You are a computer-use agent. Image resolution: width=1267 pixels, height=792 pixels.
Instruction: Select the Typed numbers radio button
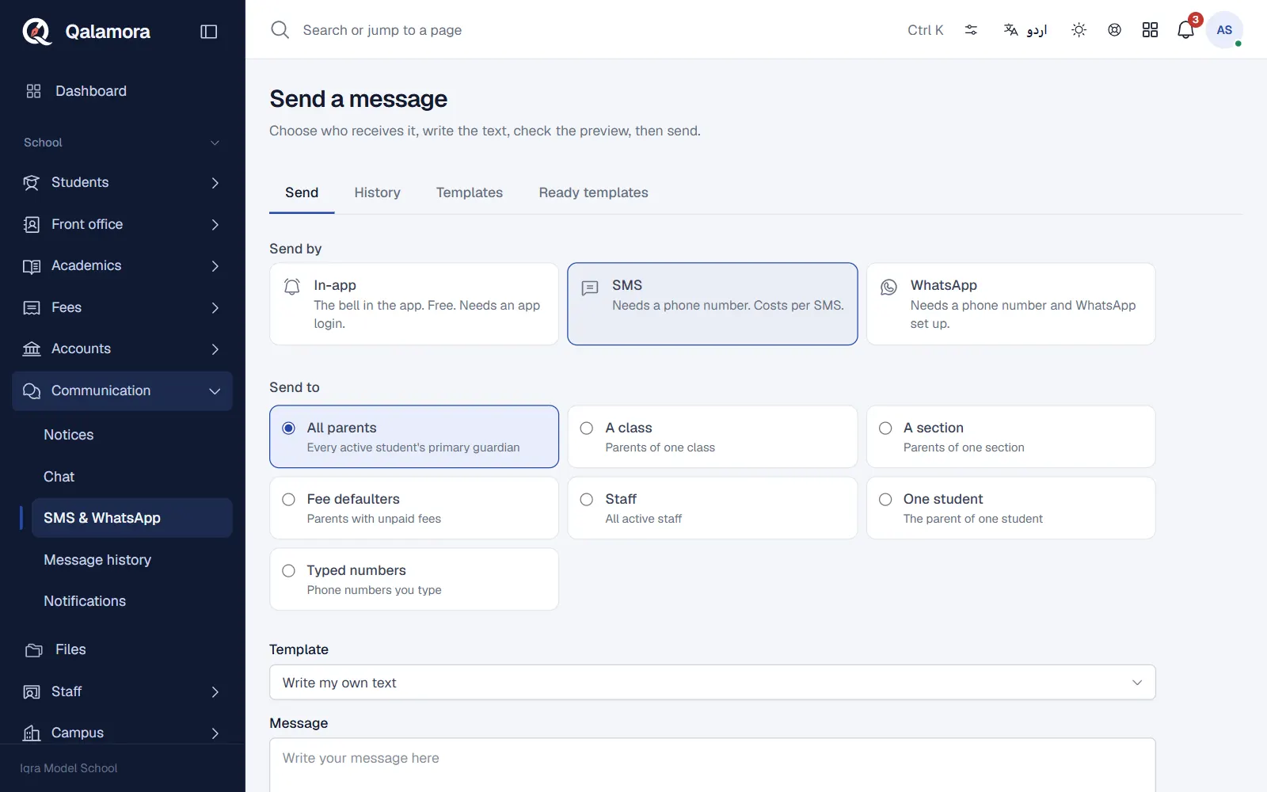[x=289, y=571]
